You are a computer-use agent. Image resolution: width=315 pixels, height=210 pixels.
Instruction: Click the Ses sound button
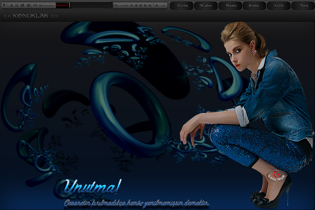[303, 6]
